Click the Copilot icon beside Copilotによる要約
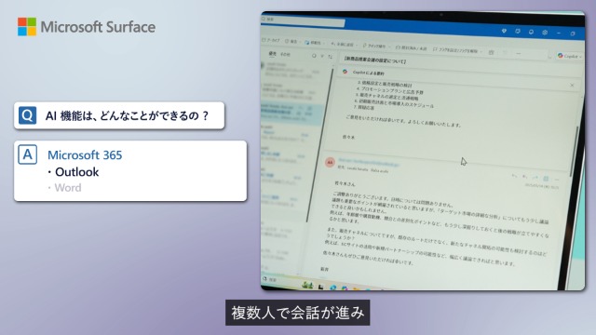This screenshot has height=335, width=596. 345,72
